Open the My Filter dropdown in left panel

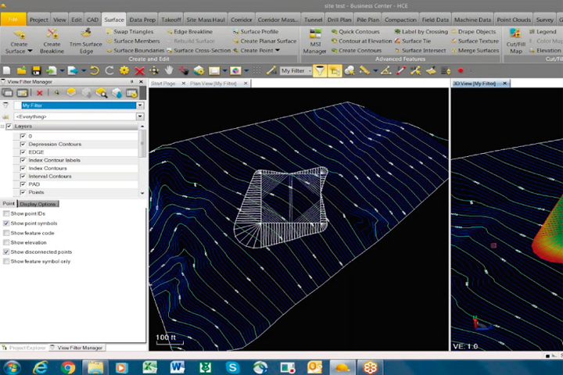[x=140, y=105]
